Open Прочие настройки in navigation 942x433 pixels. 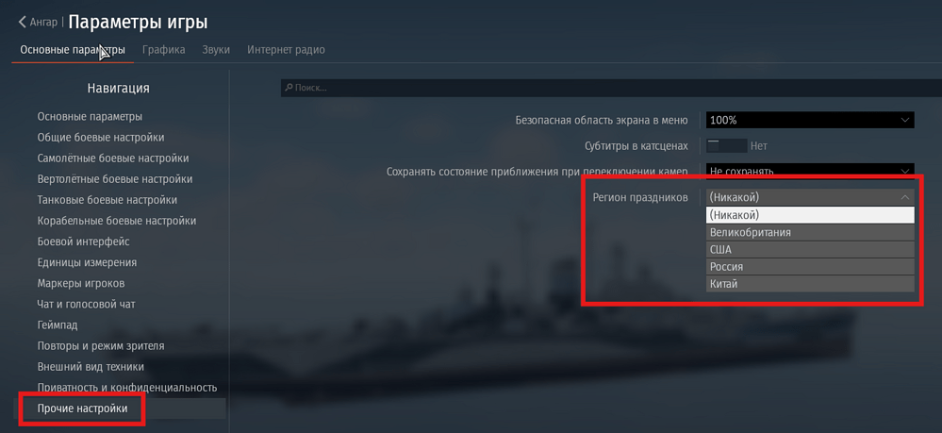82,408
